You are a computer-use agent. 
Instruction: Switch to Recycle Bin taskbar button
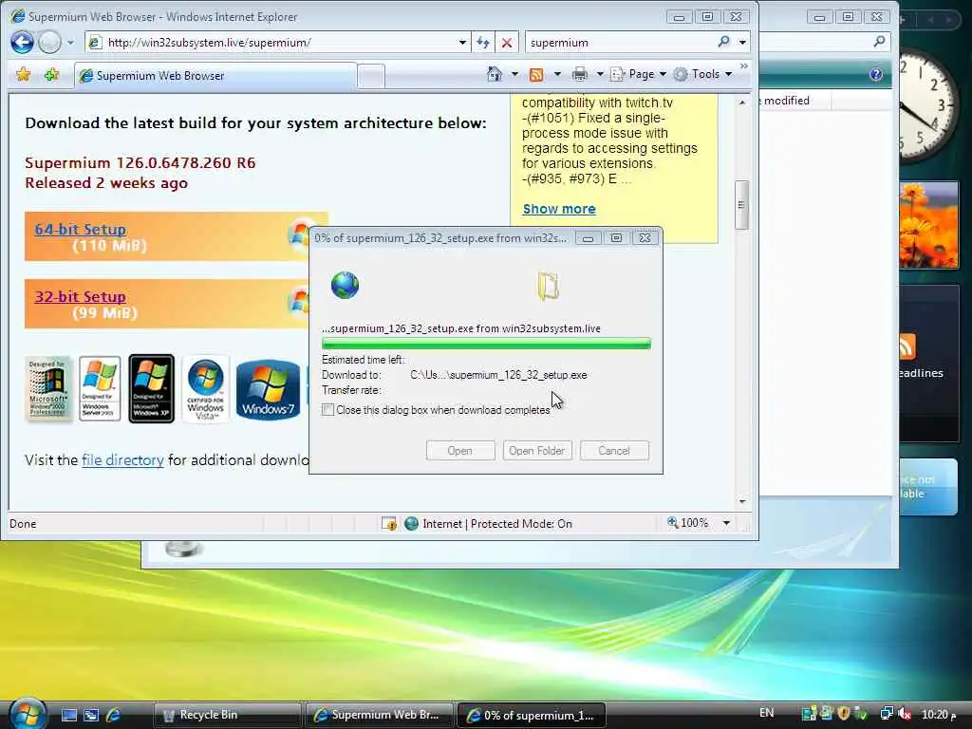tap(227, 715)
